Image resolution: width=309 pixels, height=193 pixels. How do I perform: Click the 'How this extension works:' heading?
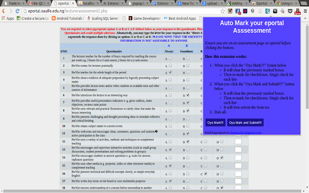click(x=225, y=57)
